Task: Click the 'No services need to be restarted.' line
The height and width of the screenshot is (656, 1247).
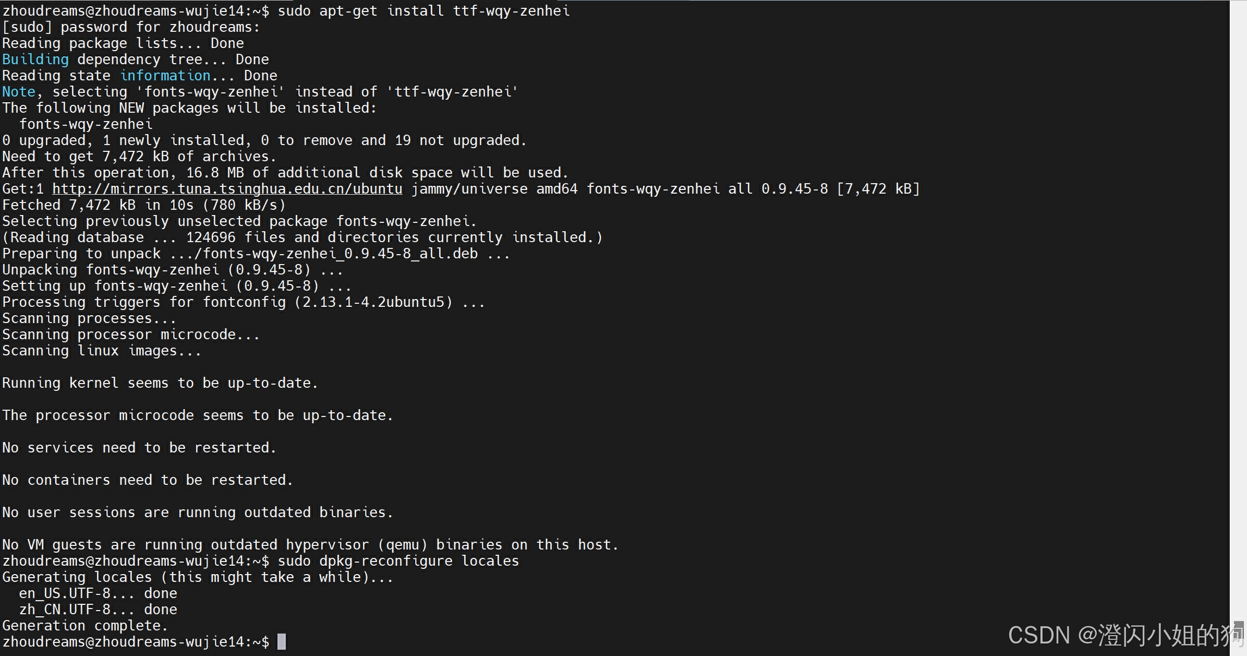Action: (139, 448)
